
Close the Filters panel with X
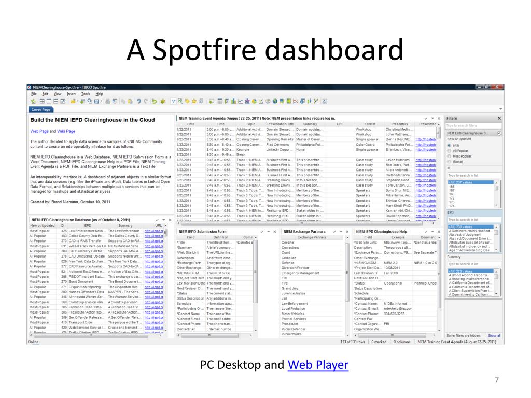tap(499, 118)
